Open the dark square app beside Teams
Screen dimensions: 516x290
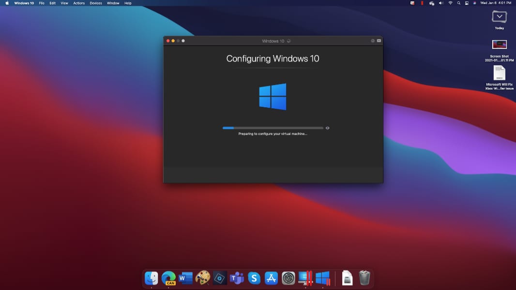[x=220, y=278]
